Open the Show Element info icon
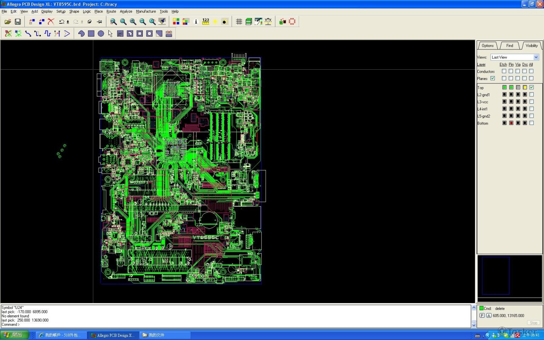544x340 pixels. coord(196,22)
